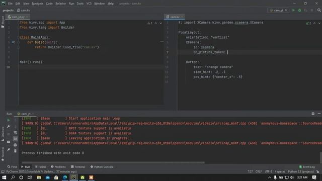Click cam.kv breadcrumb in navigation bar
Screen dimensions: 322x181
24,10
